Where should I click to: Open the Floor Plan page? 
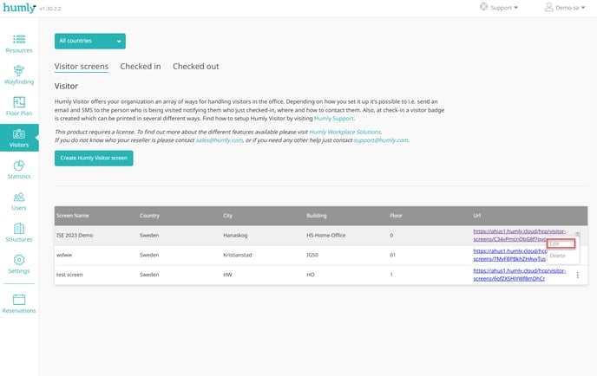pos(19,107)
